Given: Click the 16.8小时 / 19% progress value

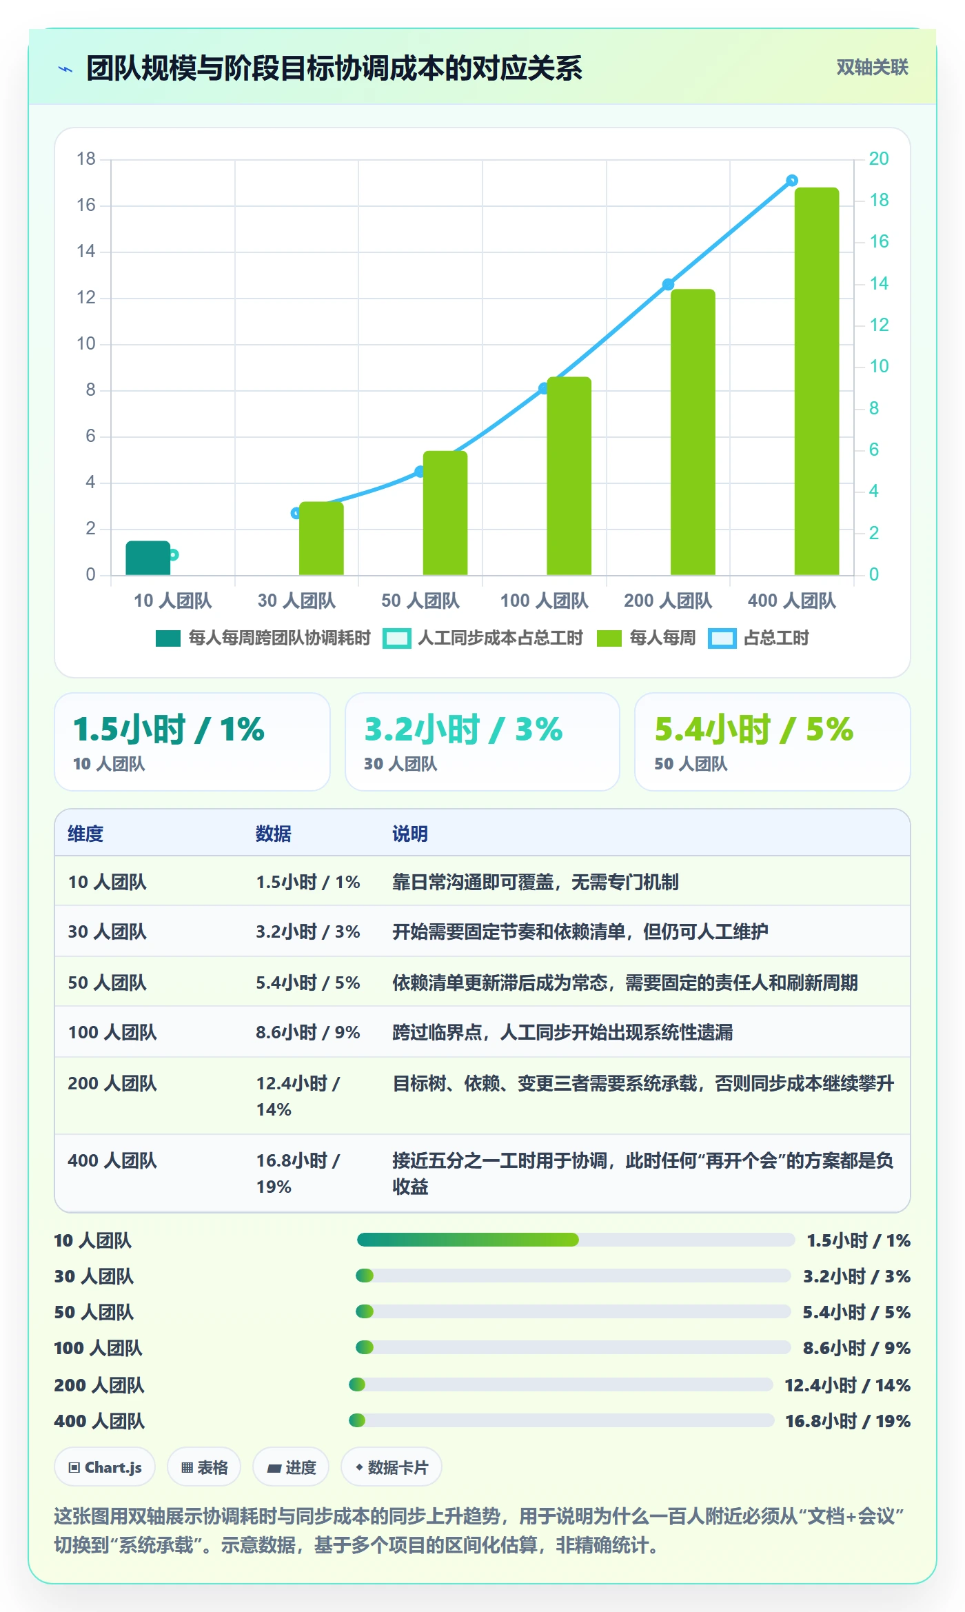Looking at the screenshot, I should click(848, 1421).
